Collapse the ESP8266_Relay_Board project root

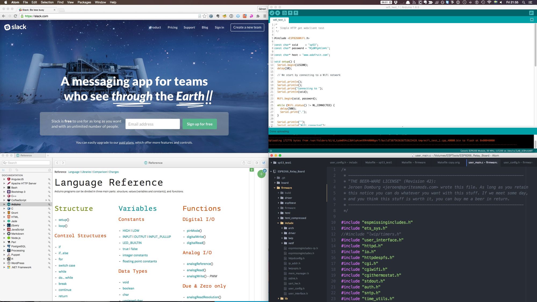coord(271,172)
